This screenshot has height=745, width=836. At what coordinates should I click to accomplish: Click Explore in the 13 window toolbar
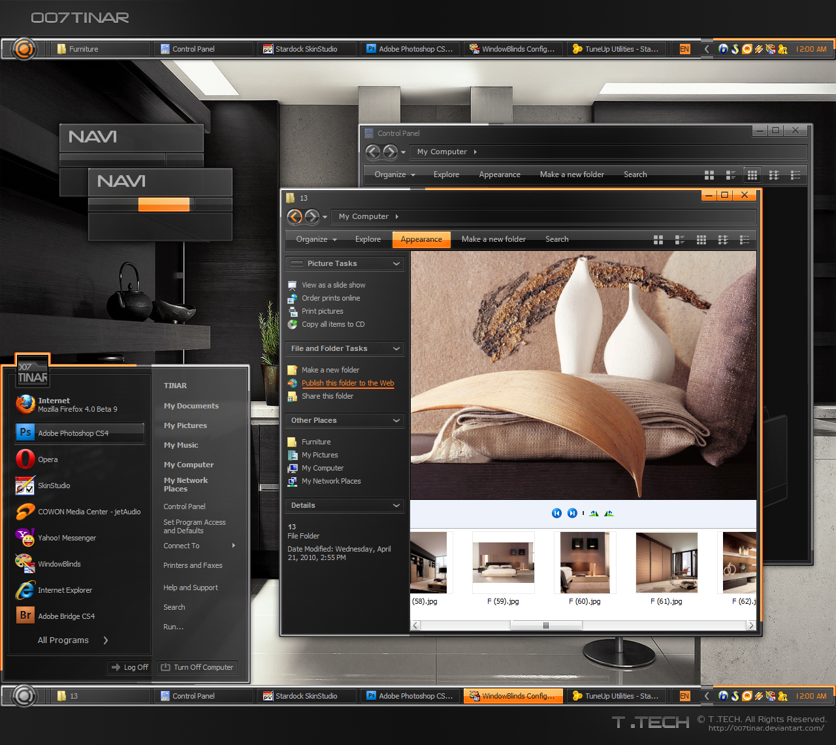pyautogui.click(x=368, y=239)
